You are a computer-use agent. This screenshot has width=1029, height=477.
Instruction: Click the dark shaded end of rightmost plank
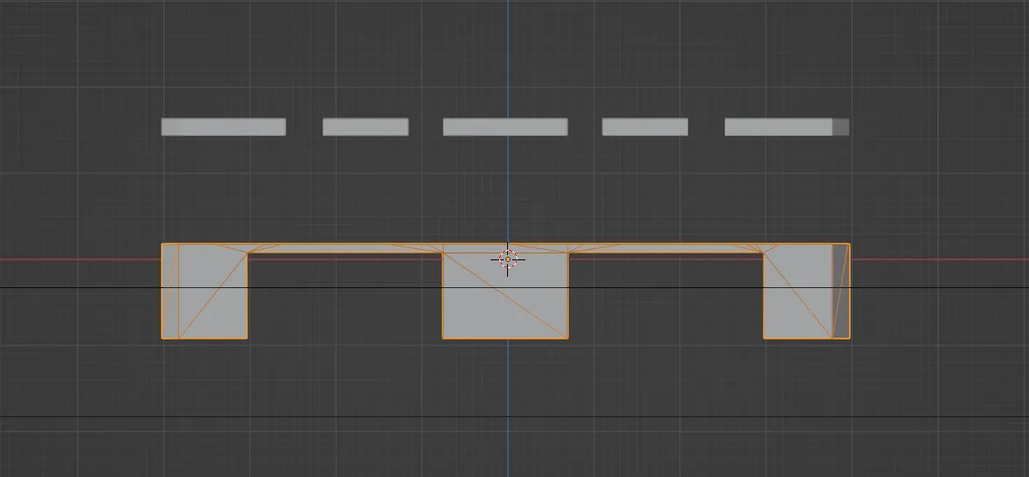(x=841, y=127)
